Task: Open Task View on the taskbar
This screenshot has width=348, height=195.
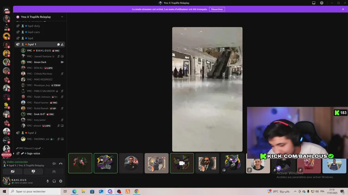Action: coord(65,191)
